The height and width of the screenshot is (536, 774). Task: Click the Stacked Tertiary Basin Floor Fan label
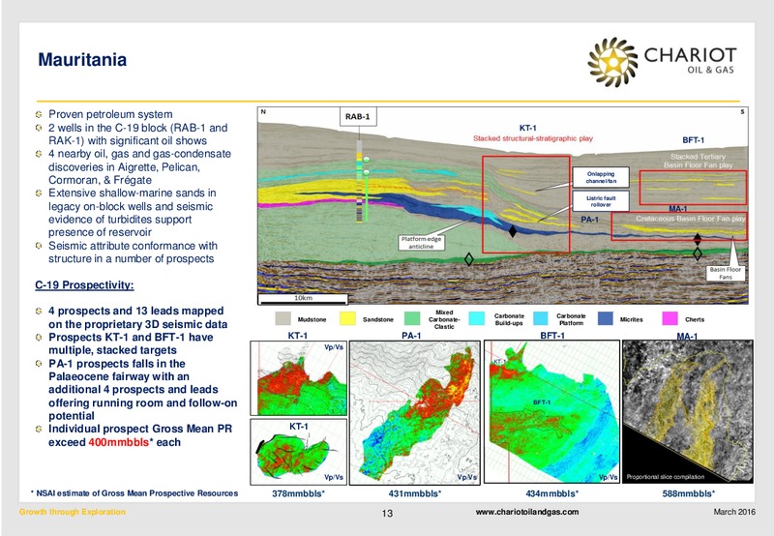pos(698,161)
